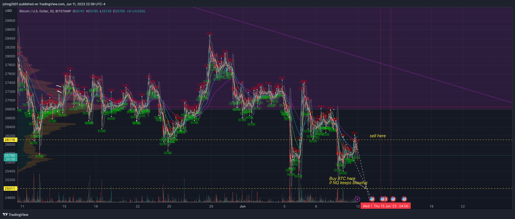This screenshot has height=219, width=515.
Task: Click the 19 date on time axis
Action: (x=431, y=206)
